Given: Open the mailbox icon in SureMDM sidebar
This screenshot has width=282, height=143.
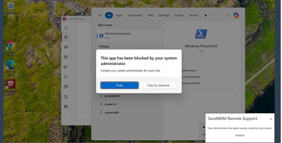Looking at the screenshot, I should pos(66,87).
